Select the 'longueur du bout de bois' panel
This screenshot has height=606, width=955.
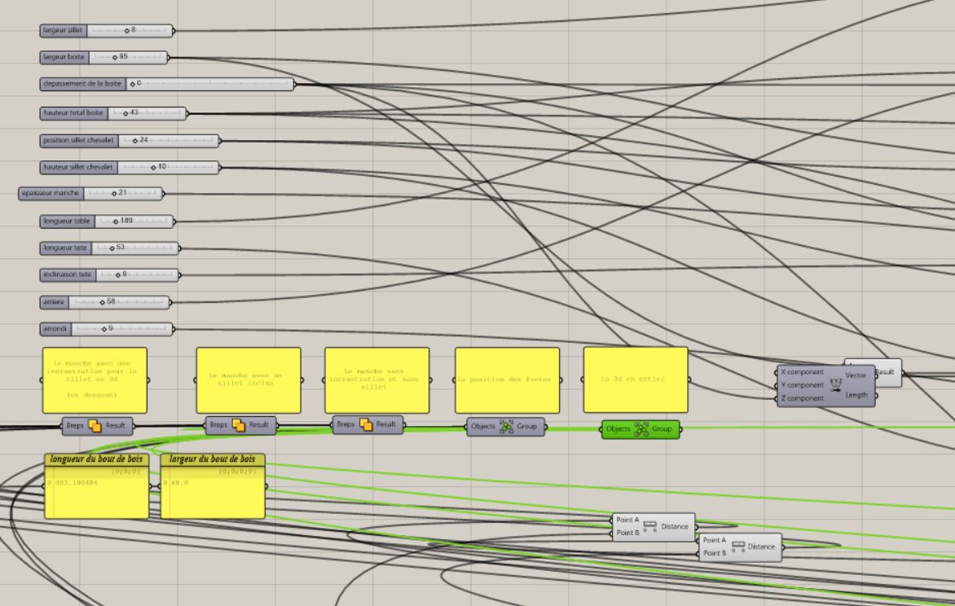tap(97, 492)
